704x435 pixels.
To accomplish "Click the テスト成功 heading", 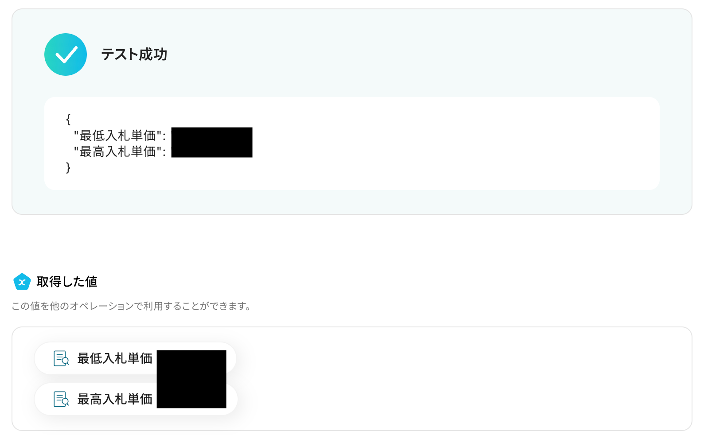I will pyautogui.click(x=134, y=54).
